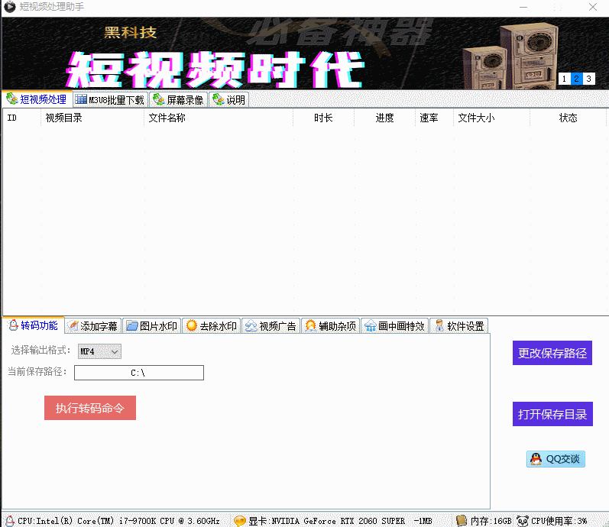Click the 当前保存路径 path field
The width and height of the screenshot is (609, 527).
tap(138, 373)
